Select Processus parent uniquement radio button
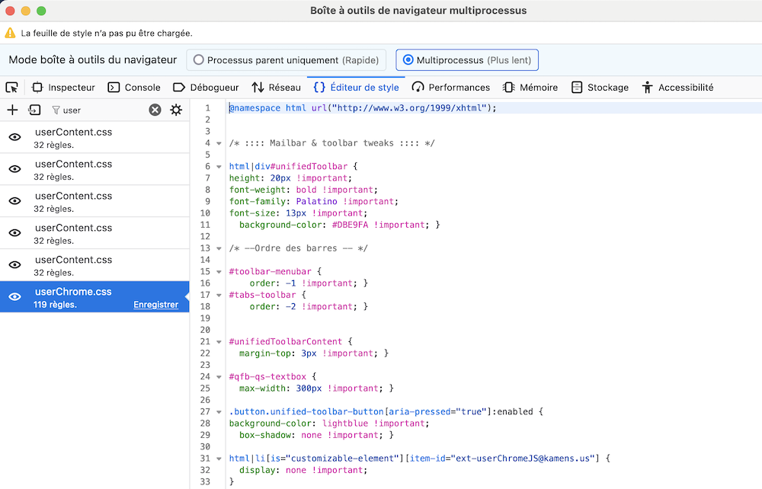The width and height of the screenshot is (762, 489). pyautogui.click(x=199, y=59)
